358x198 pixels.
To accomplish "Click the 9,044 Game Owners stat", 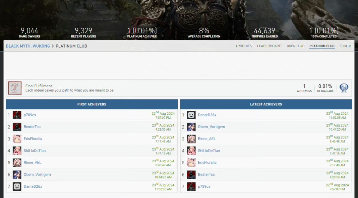I will (30, 32).
